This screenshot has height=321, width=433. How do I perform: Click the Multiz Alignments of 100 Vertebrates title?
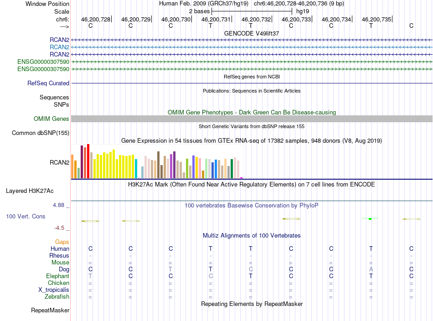tap(252, 236)
